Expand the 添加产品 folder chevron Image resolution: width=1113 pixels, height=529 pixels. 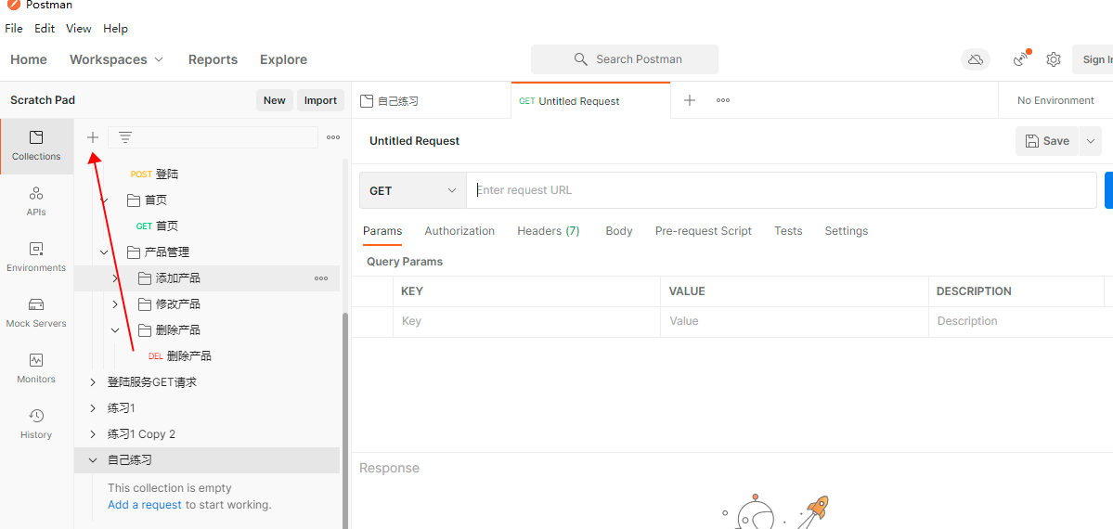coord(115,278)
